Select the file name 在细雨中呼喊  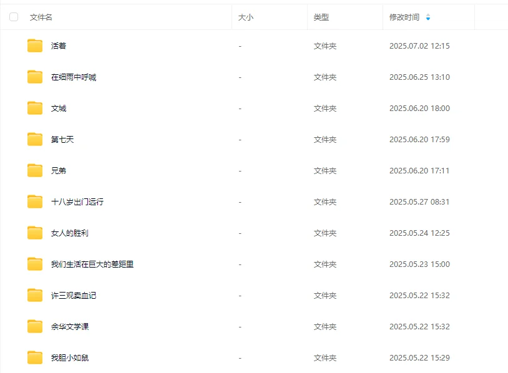74,77
